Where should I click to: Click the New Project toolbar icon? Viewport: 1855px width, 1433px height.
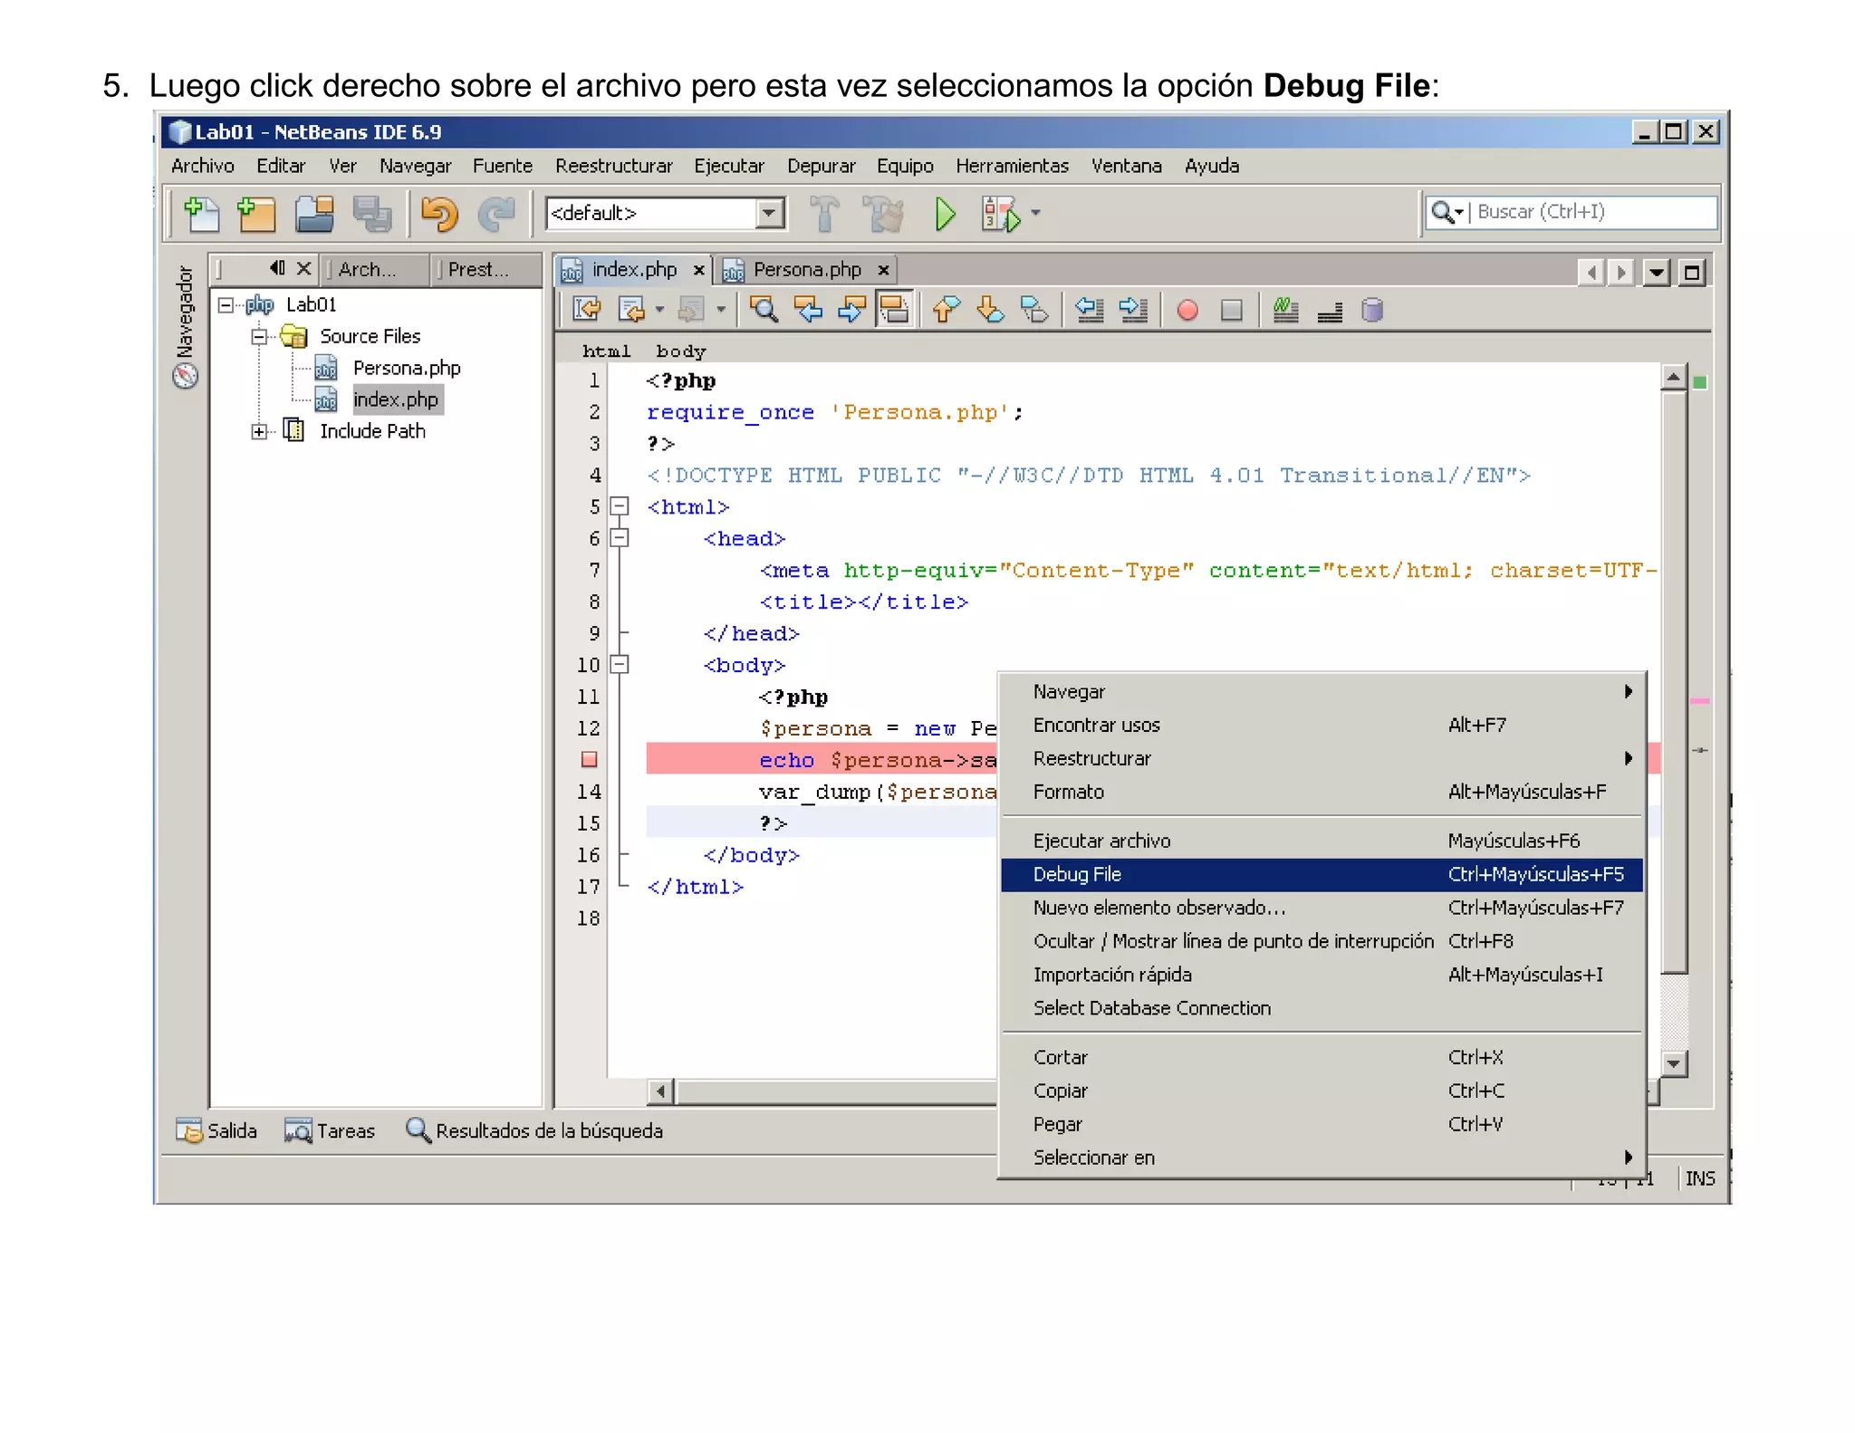[255, 215]
